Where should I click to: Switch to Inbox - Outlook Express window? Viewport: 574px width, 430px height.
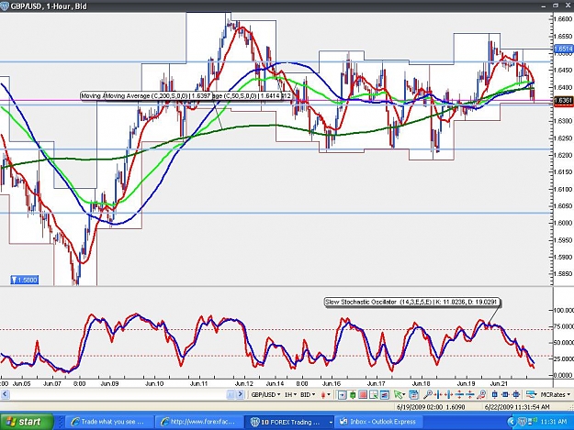[x=379, y=422]
